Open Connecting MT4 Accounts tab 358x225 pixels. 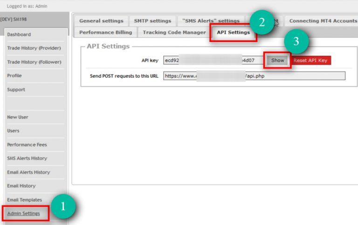322,21
